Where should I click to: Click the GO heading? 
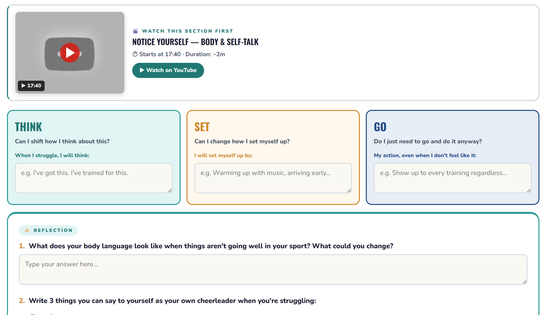(380, 127)
